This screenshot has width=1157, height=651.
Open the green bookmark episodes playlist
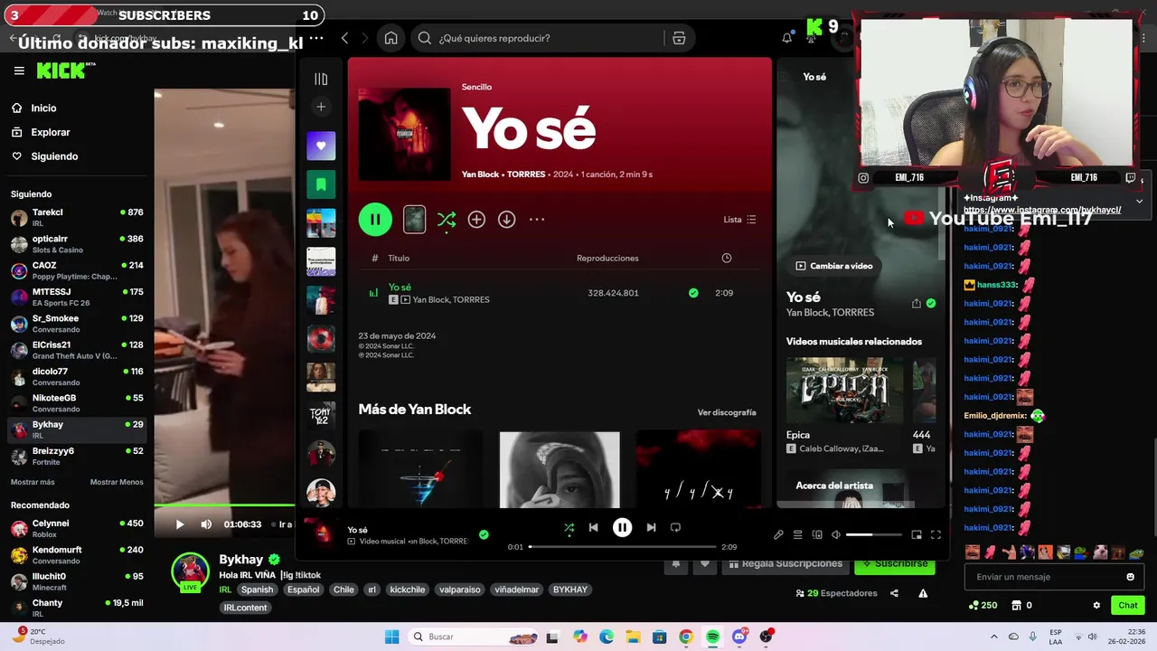321,184
